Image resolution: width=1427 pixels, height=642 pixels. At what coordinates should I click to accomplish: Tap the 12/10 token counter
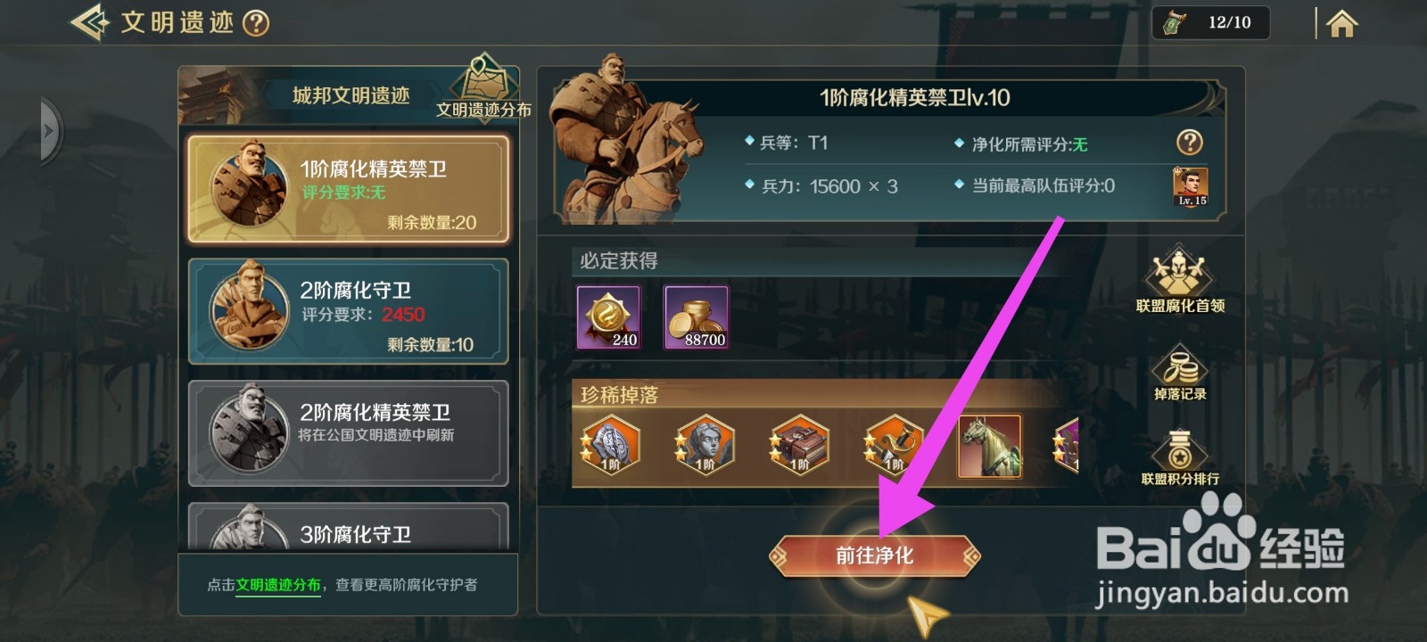pyautogui.click(x=1211, y=22)
